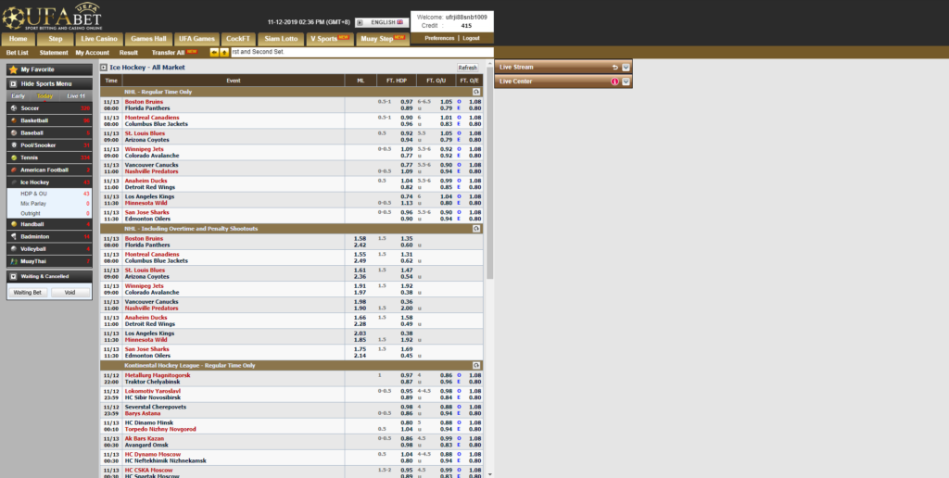This screenshot has width=949, height=478.
Task: Collapse the Waiting & Cancelled panel arrow
Action: tap(13, 276)
